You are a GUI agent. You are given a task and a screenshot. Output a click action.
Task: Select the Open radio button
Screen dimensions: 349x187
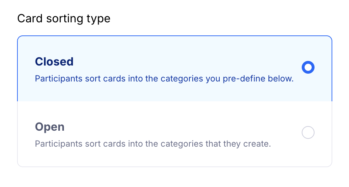point(308,133)
